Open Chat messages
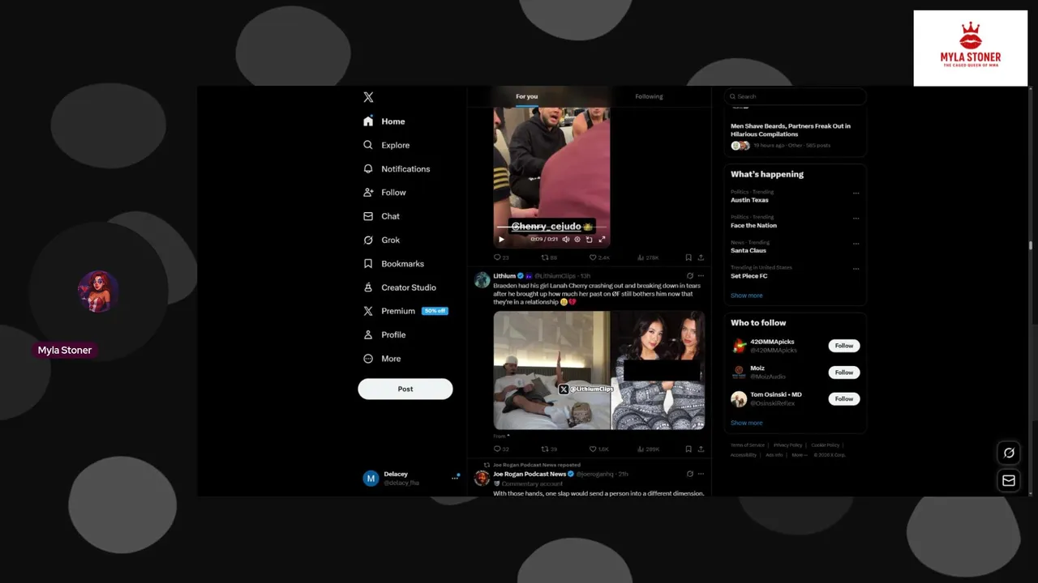Viewport: 1038px width, 583px height. pyautogui.click(x=381, y=216)
